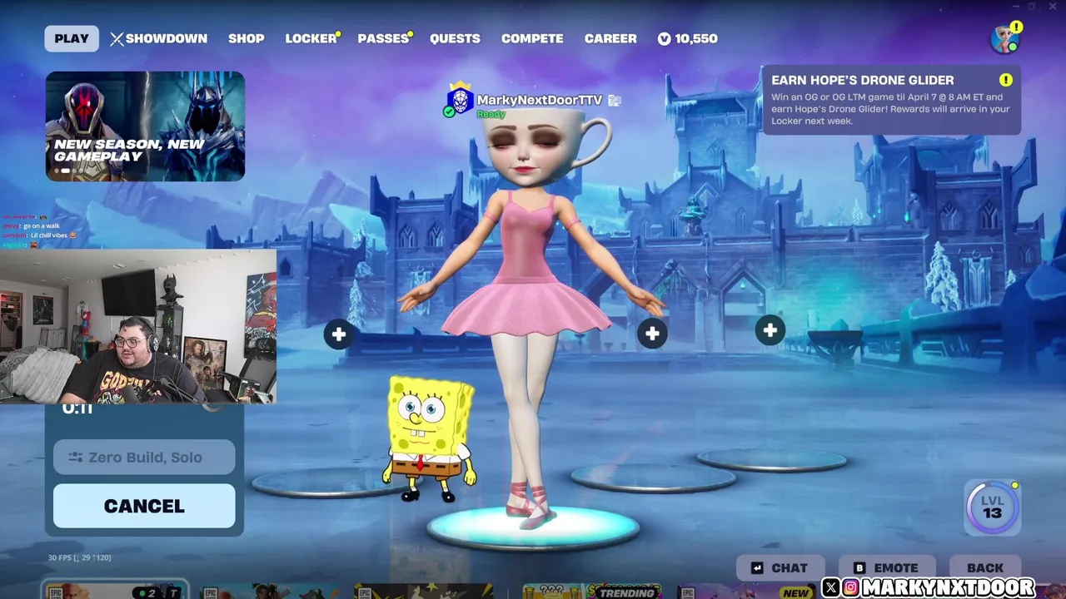The image size is (1066, 599).
Task: Open the COMPETE tab
Action: tap(532, 38)
